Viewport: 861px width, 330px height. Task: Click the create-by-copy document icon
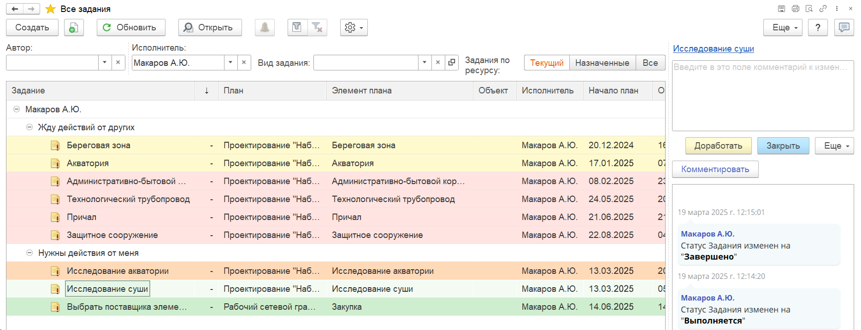click(74, 28)
